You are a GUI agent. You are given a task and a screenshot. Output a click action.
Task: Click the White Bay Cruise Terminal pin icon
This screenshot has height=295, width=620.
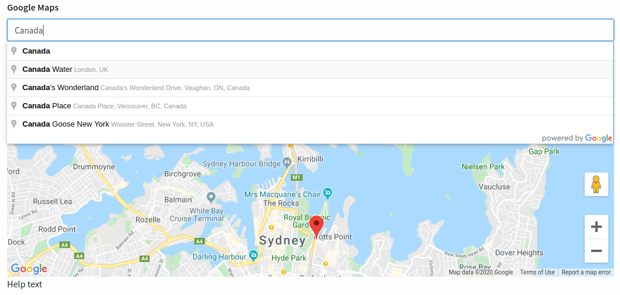pyautogui.click(x=211, y=197)
